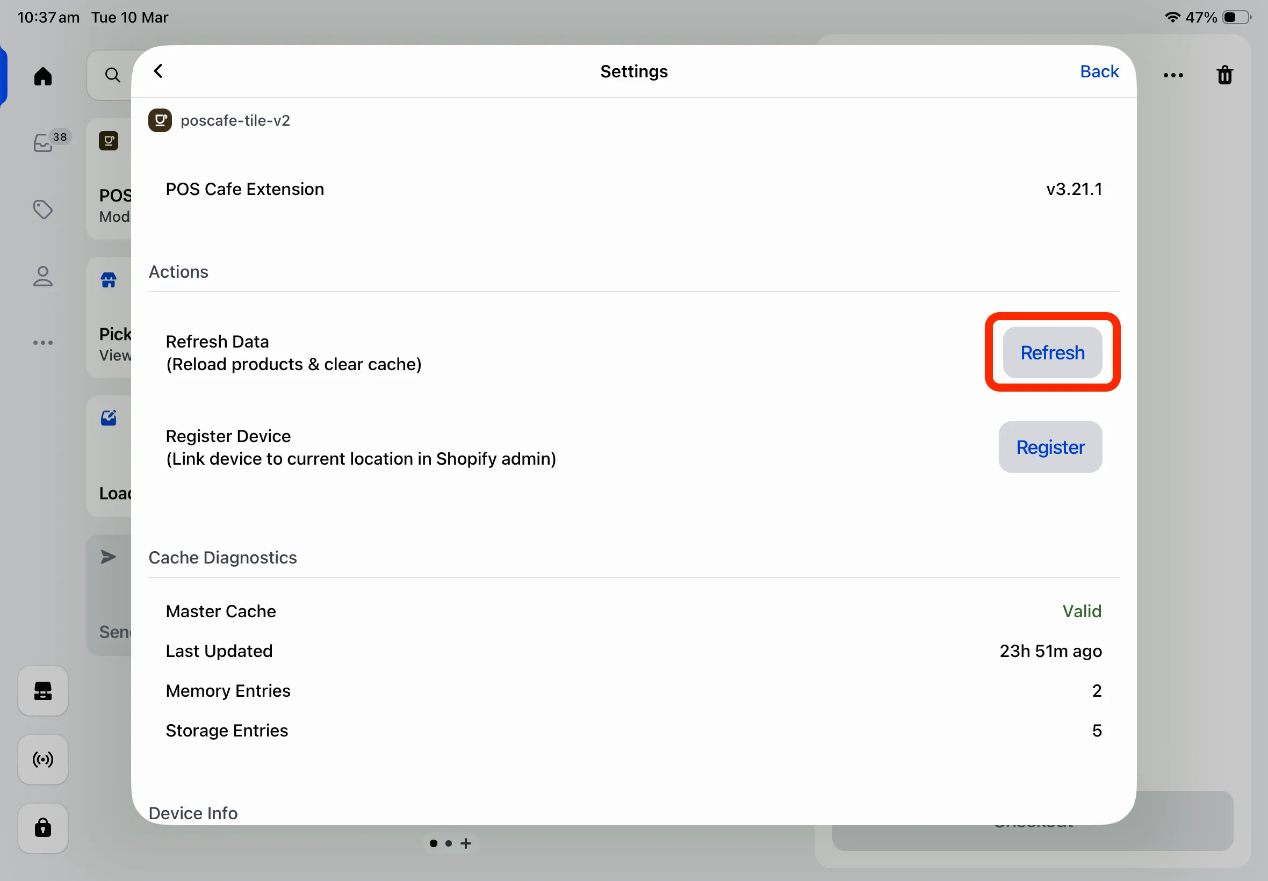This screenshot has width=1268, height=881.
Task: Tap the trash icon at top right
Action: point(1224,75)
